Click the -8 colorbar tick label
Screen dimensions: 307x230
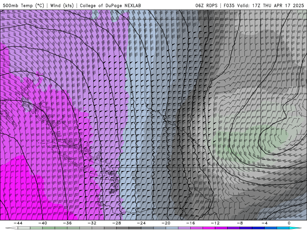(240, 223)
